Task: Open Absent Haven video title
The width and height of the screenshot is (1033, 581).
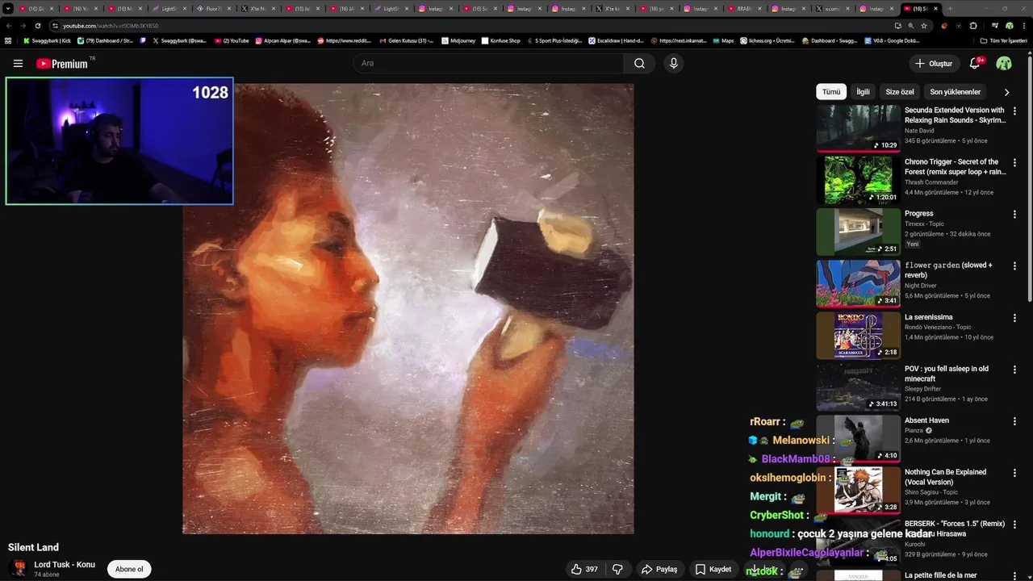Action: 926,420
